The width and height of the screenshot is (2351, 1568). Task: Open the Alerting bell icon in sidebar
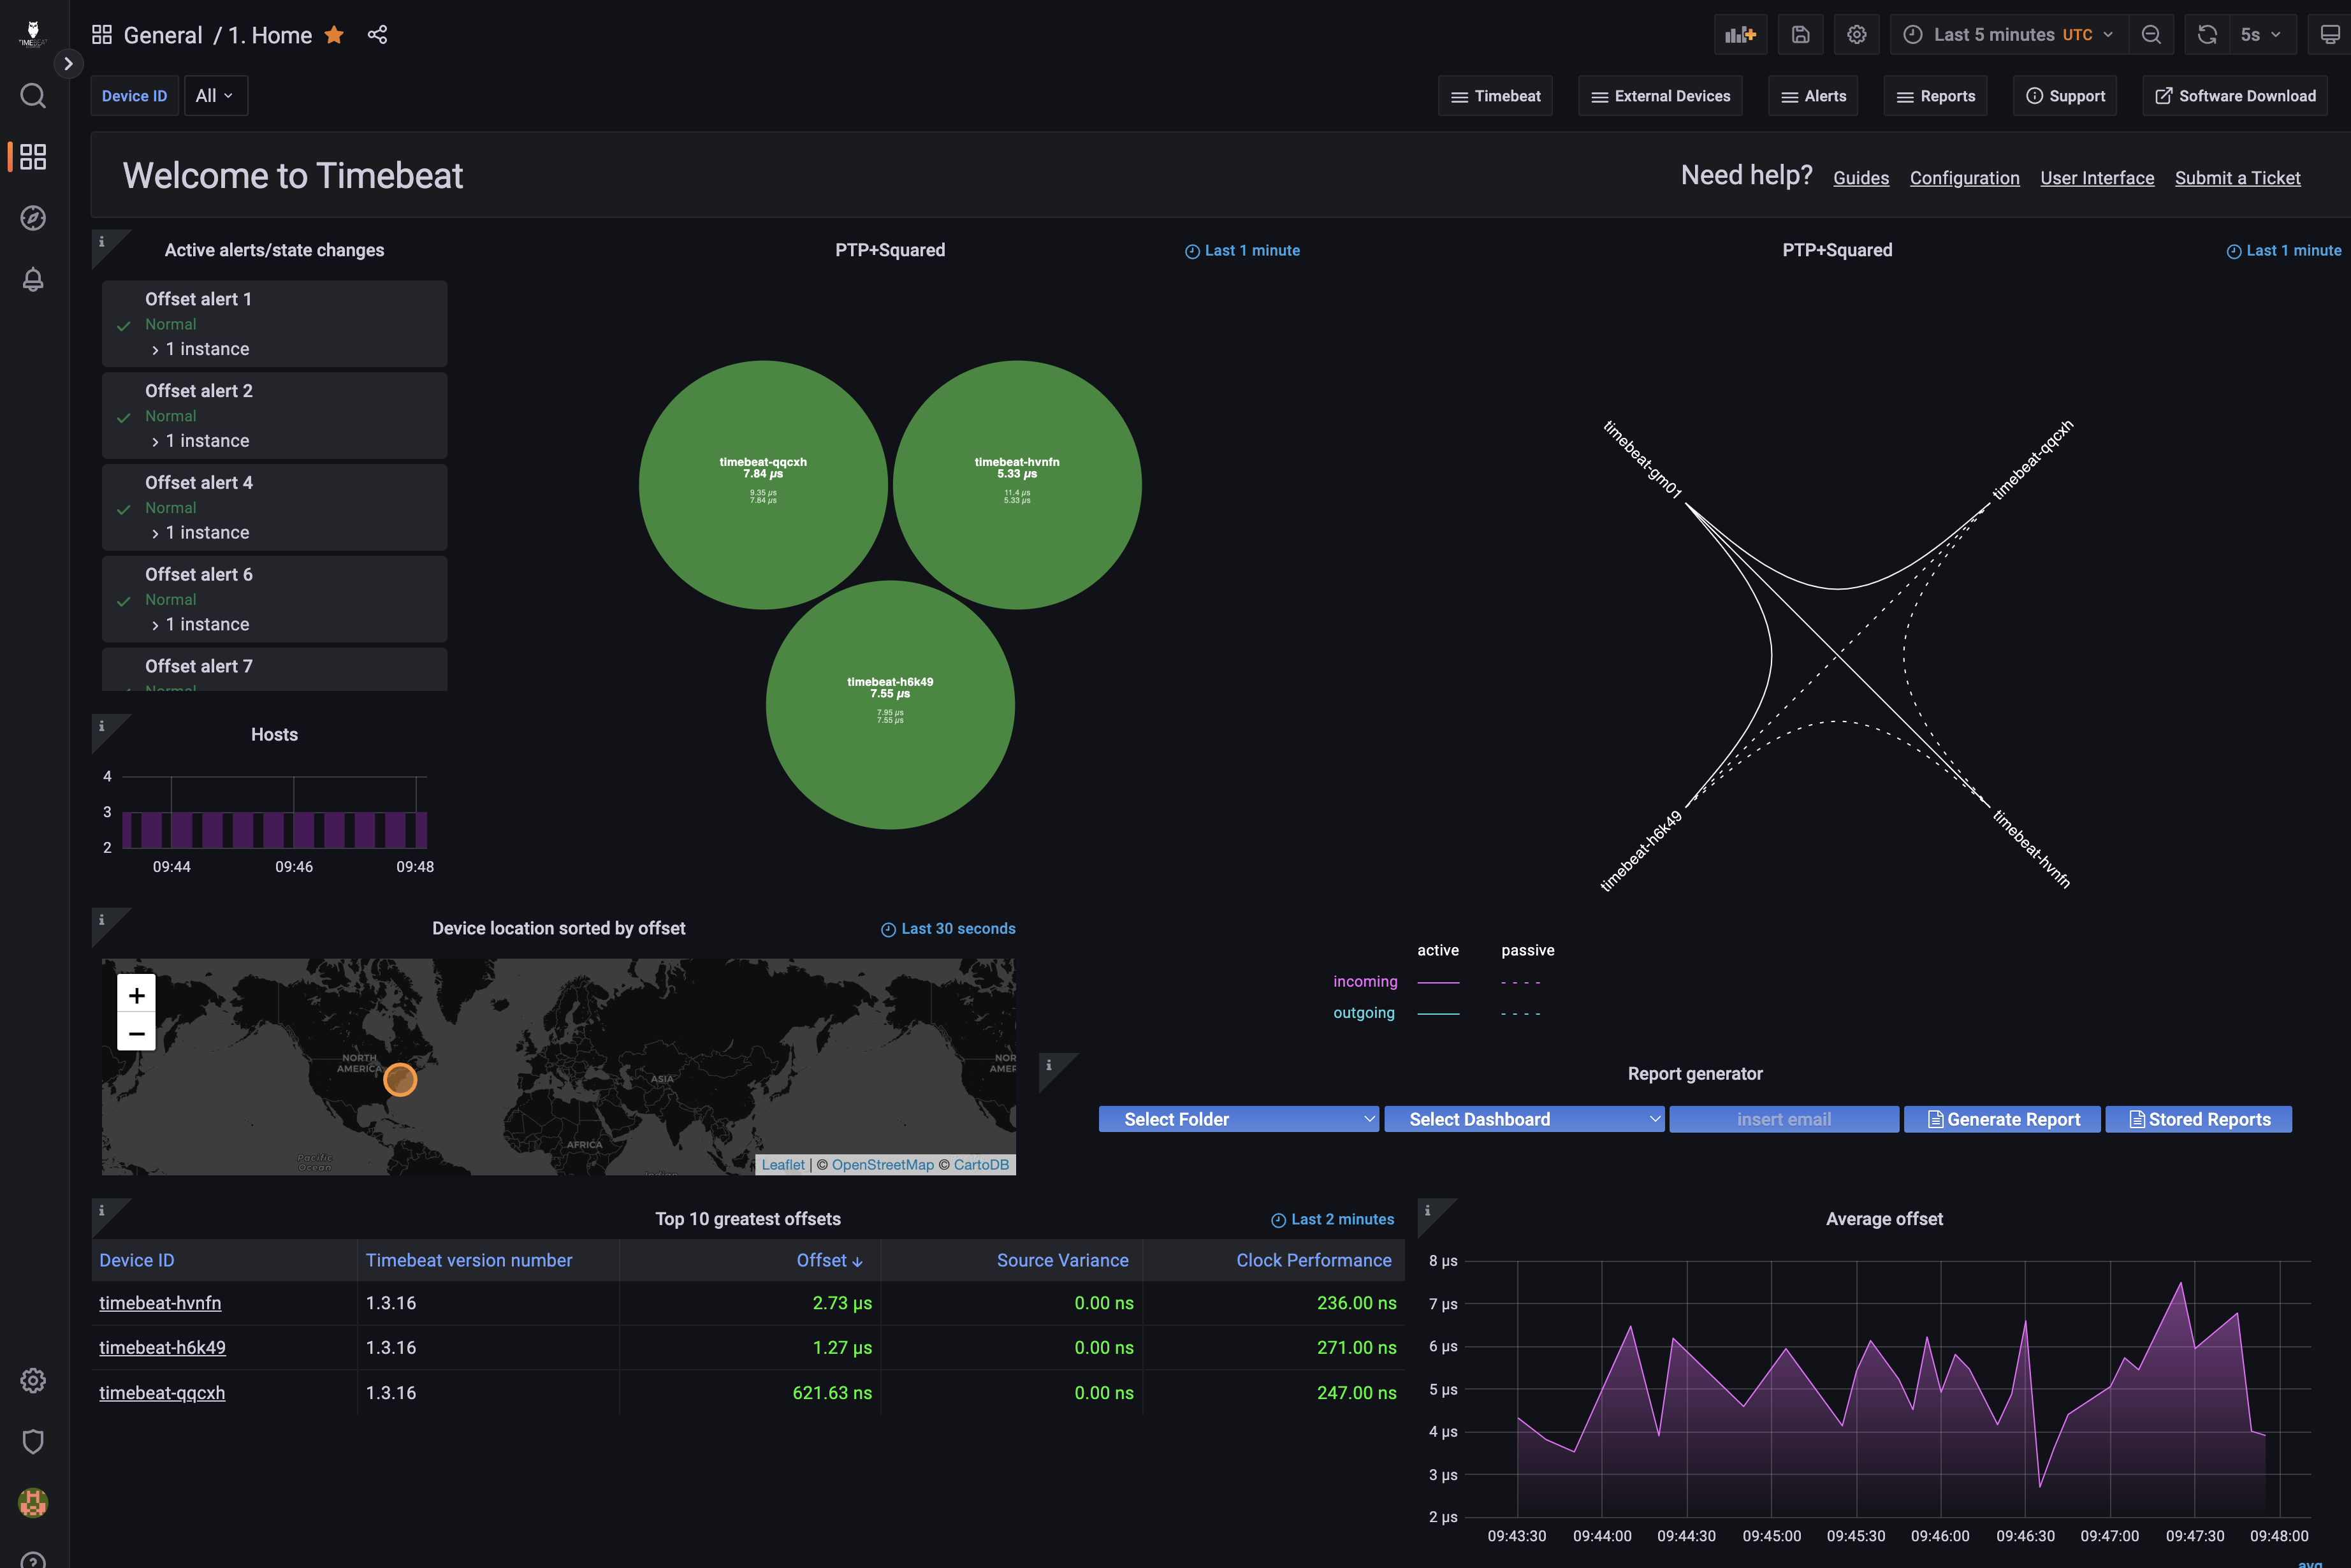click(33, 279)
